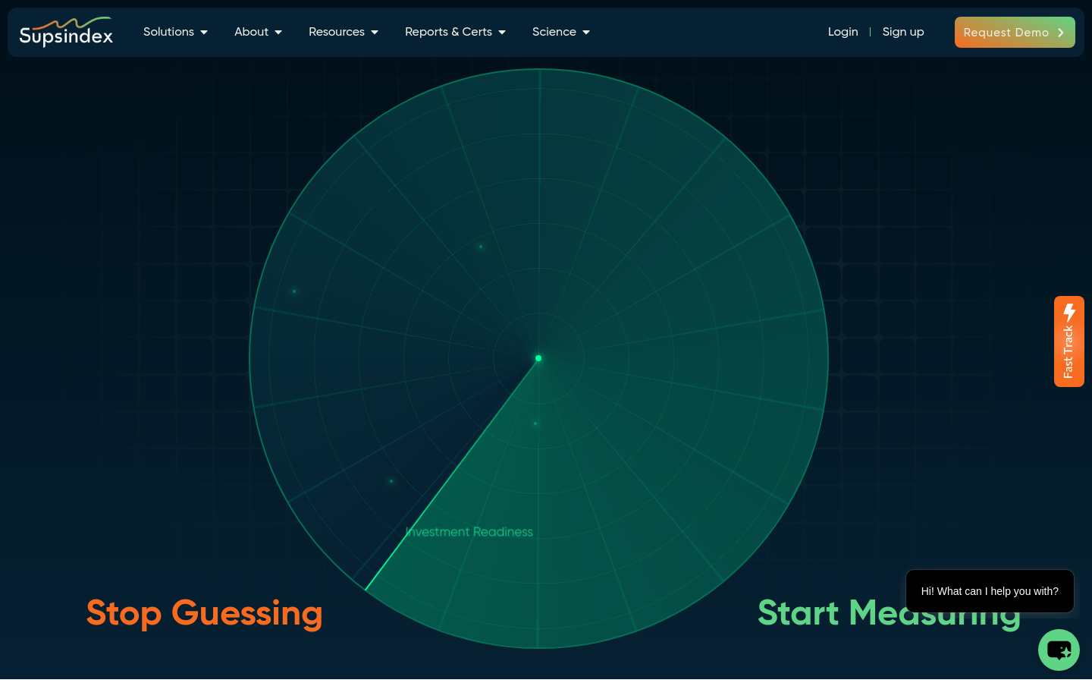Go to the Login page
The width and height of the screenshot is (1092, 683).
click(x=843, y=32)
